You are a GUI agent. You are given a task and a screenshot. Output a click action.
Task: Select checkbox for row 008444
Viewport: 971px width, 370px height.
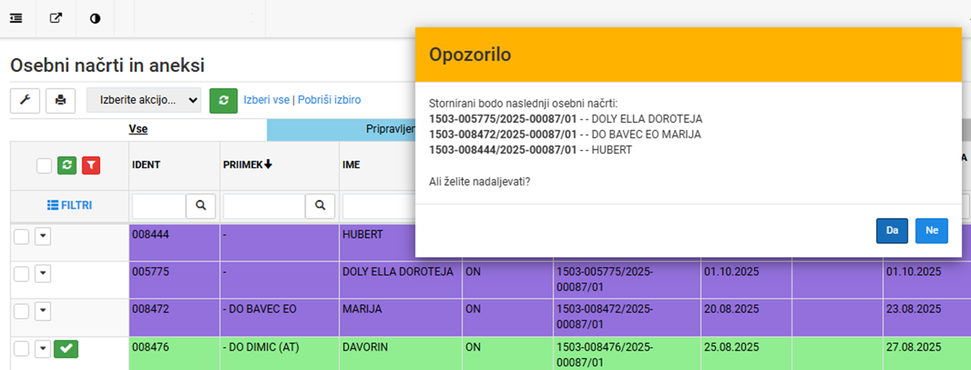coord(22,236)
